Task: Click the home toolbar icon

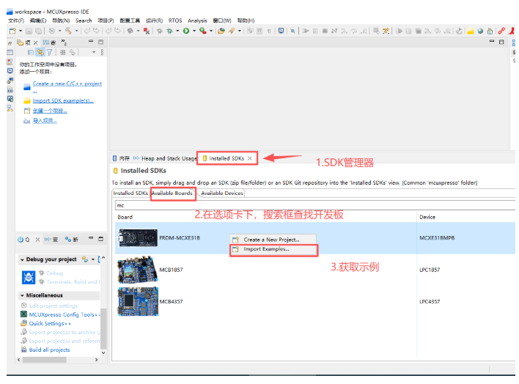Action: pos(490,31)
